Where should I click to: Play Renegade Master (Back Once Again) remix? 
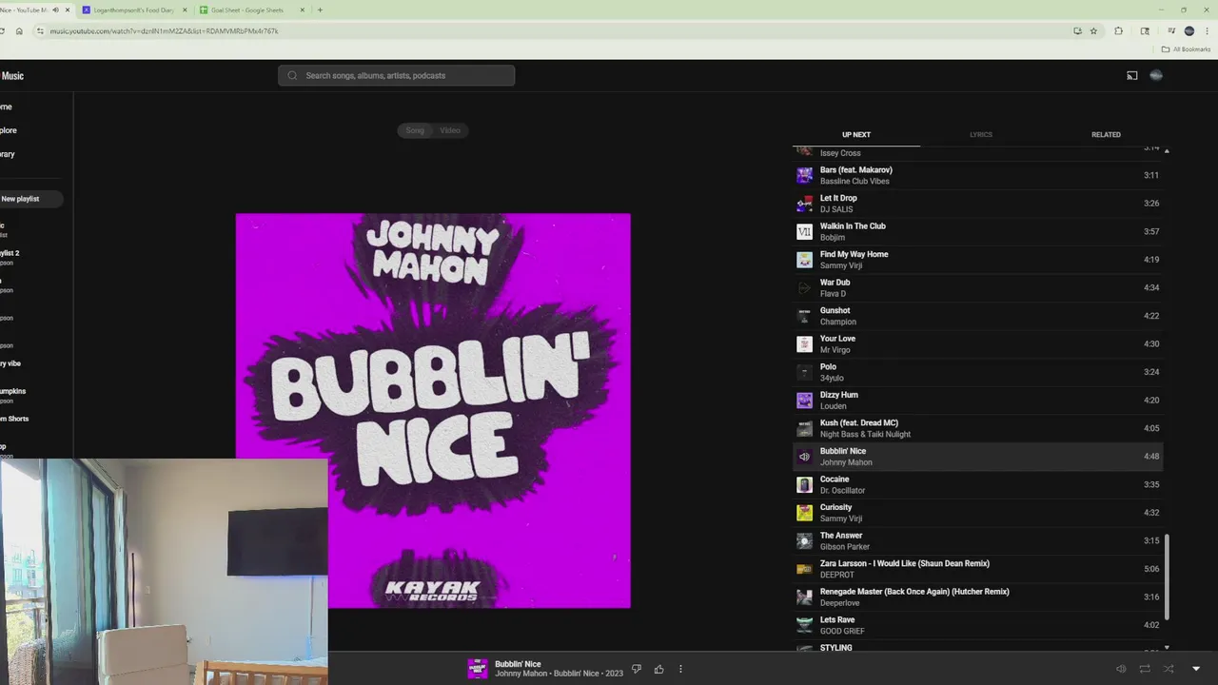977,597
